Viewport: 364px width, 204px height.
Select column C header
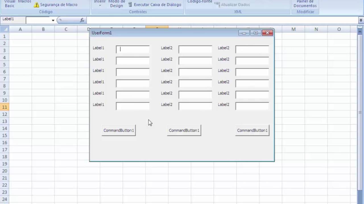click(x=66, y=29)
